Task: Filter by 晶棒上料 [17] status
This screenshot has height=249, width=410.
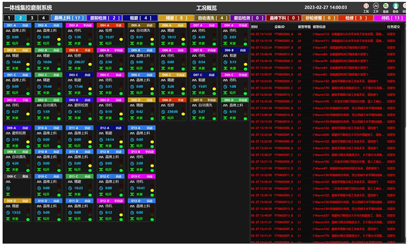Action: coord(68,18)
